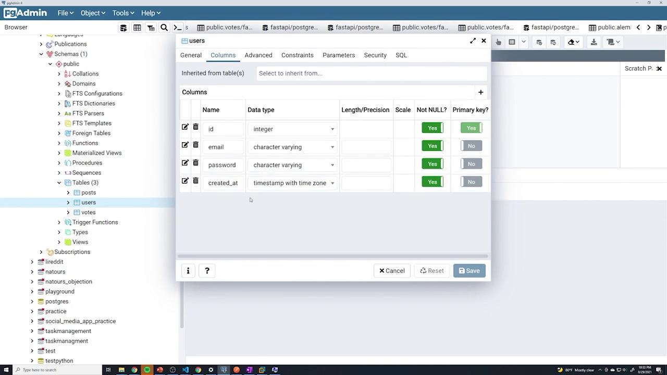Open the dialog help question mark
667x375 pixels.
[x=207, y=271]
